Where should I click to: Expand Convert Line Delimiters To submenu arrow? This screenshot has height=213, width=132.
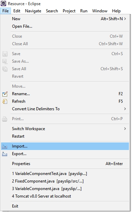[x=125, y=109]
